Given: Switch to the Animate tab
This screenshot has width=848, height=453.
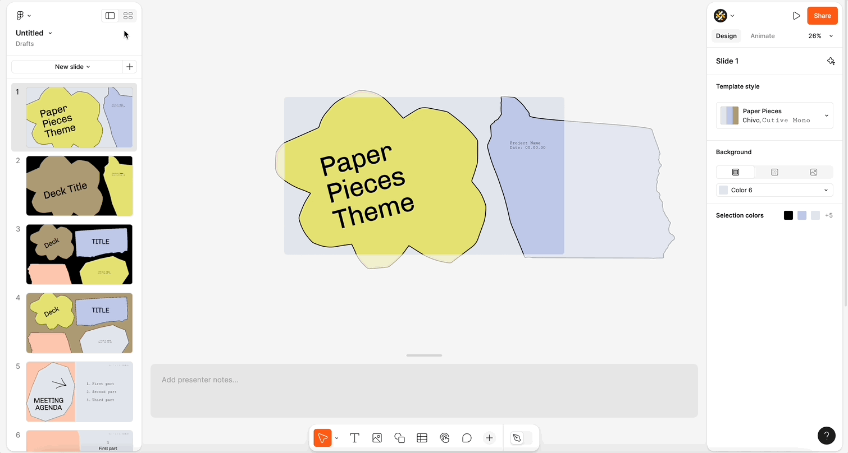Looking at the screenshot, I should tap(762, 36).
